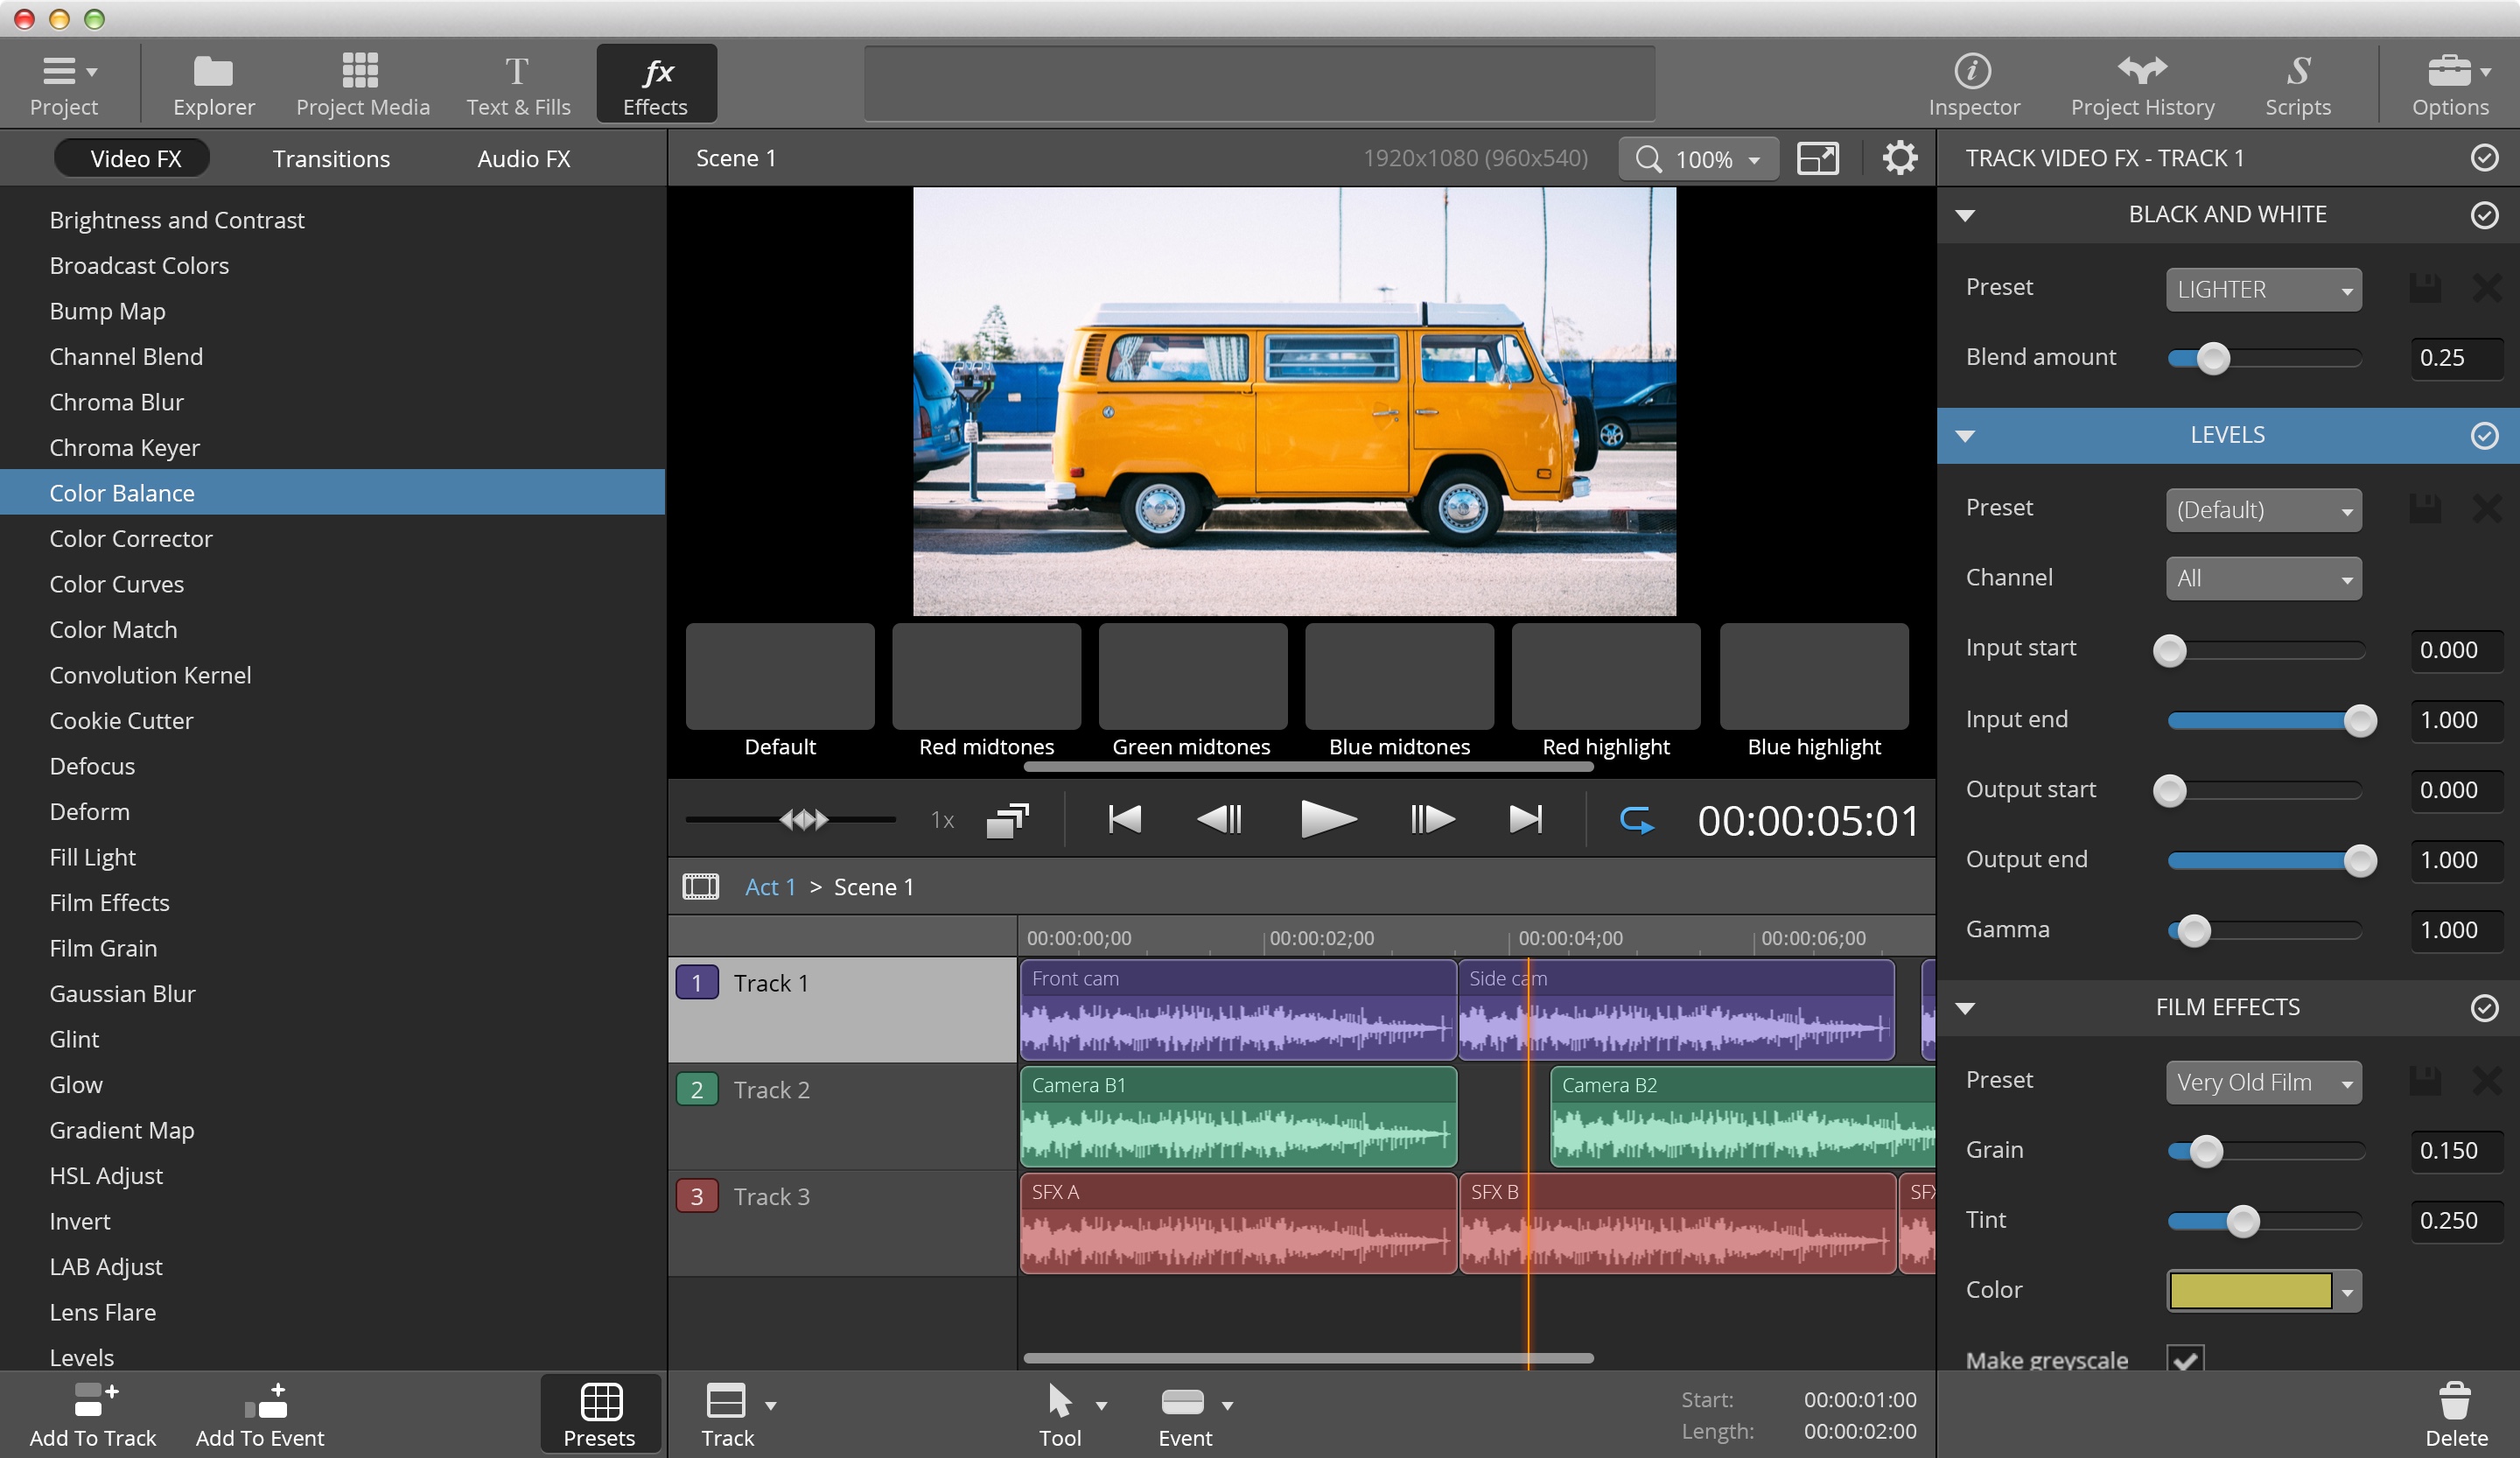Collapse the LEVELS section
This screenshot has width=2520, height=1458.
coord(1964,435)
